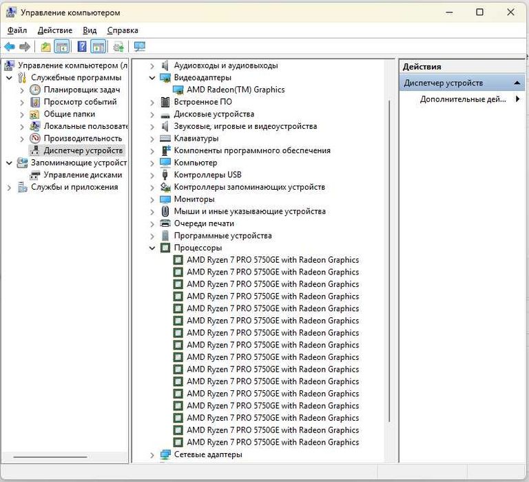This screenshot has width=529, height=482.
Task: Expand the Локальные пользователи node
Action: click(x=22, y=127)
